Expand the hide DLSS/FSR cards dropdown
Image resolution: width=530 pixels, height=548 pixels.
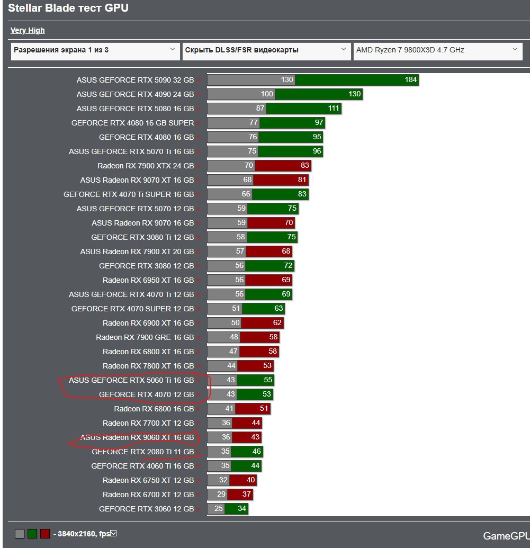(x=266, y=51)
